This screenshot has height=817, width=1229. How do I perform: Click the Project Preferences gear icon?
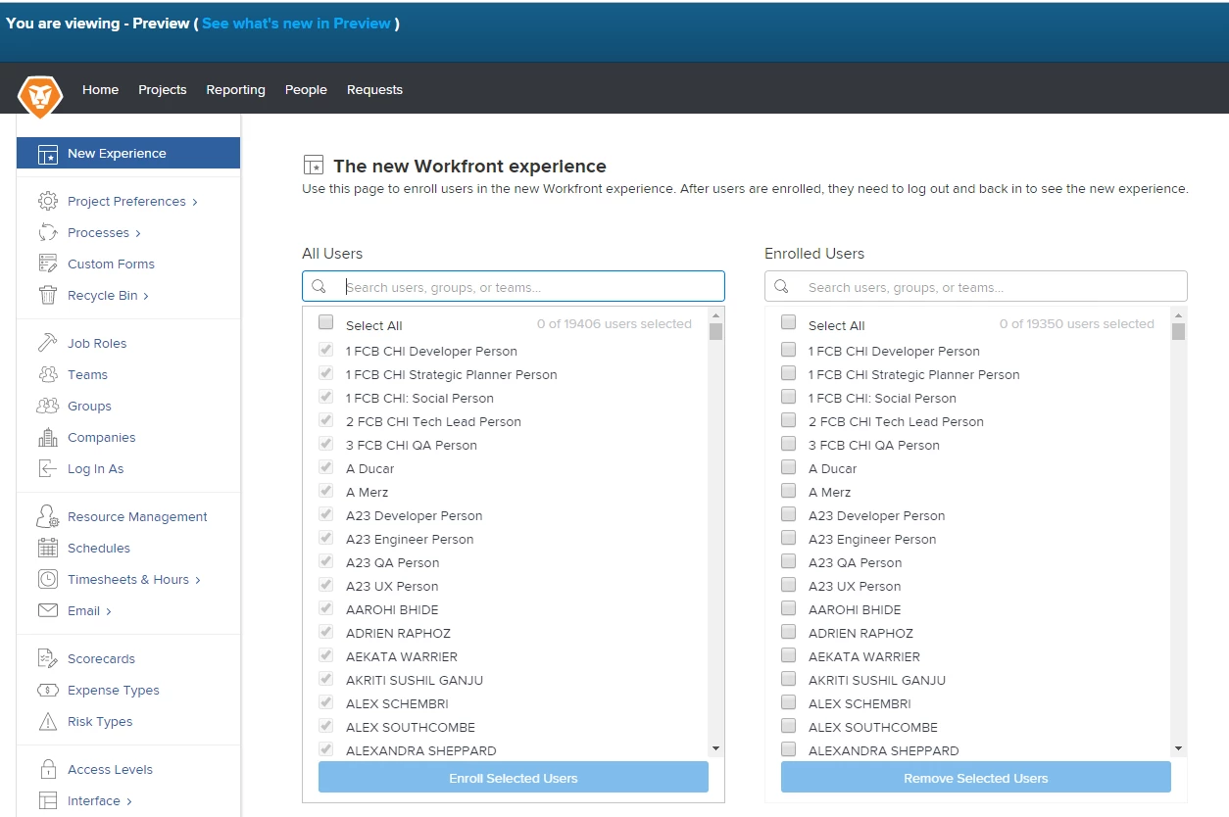[47, 201]
